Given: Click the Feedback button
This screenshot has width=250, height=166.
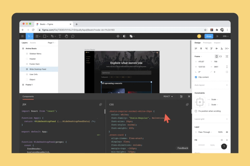Looking at the screenshot, I should [183, 148].
